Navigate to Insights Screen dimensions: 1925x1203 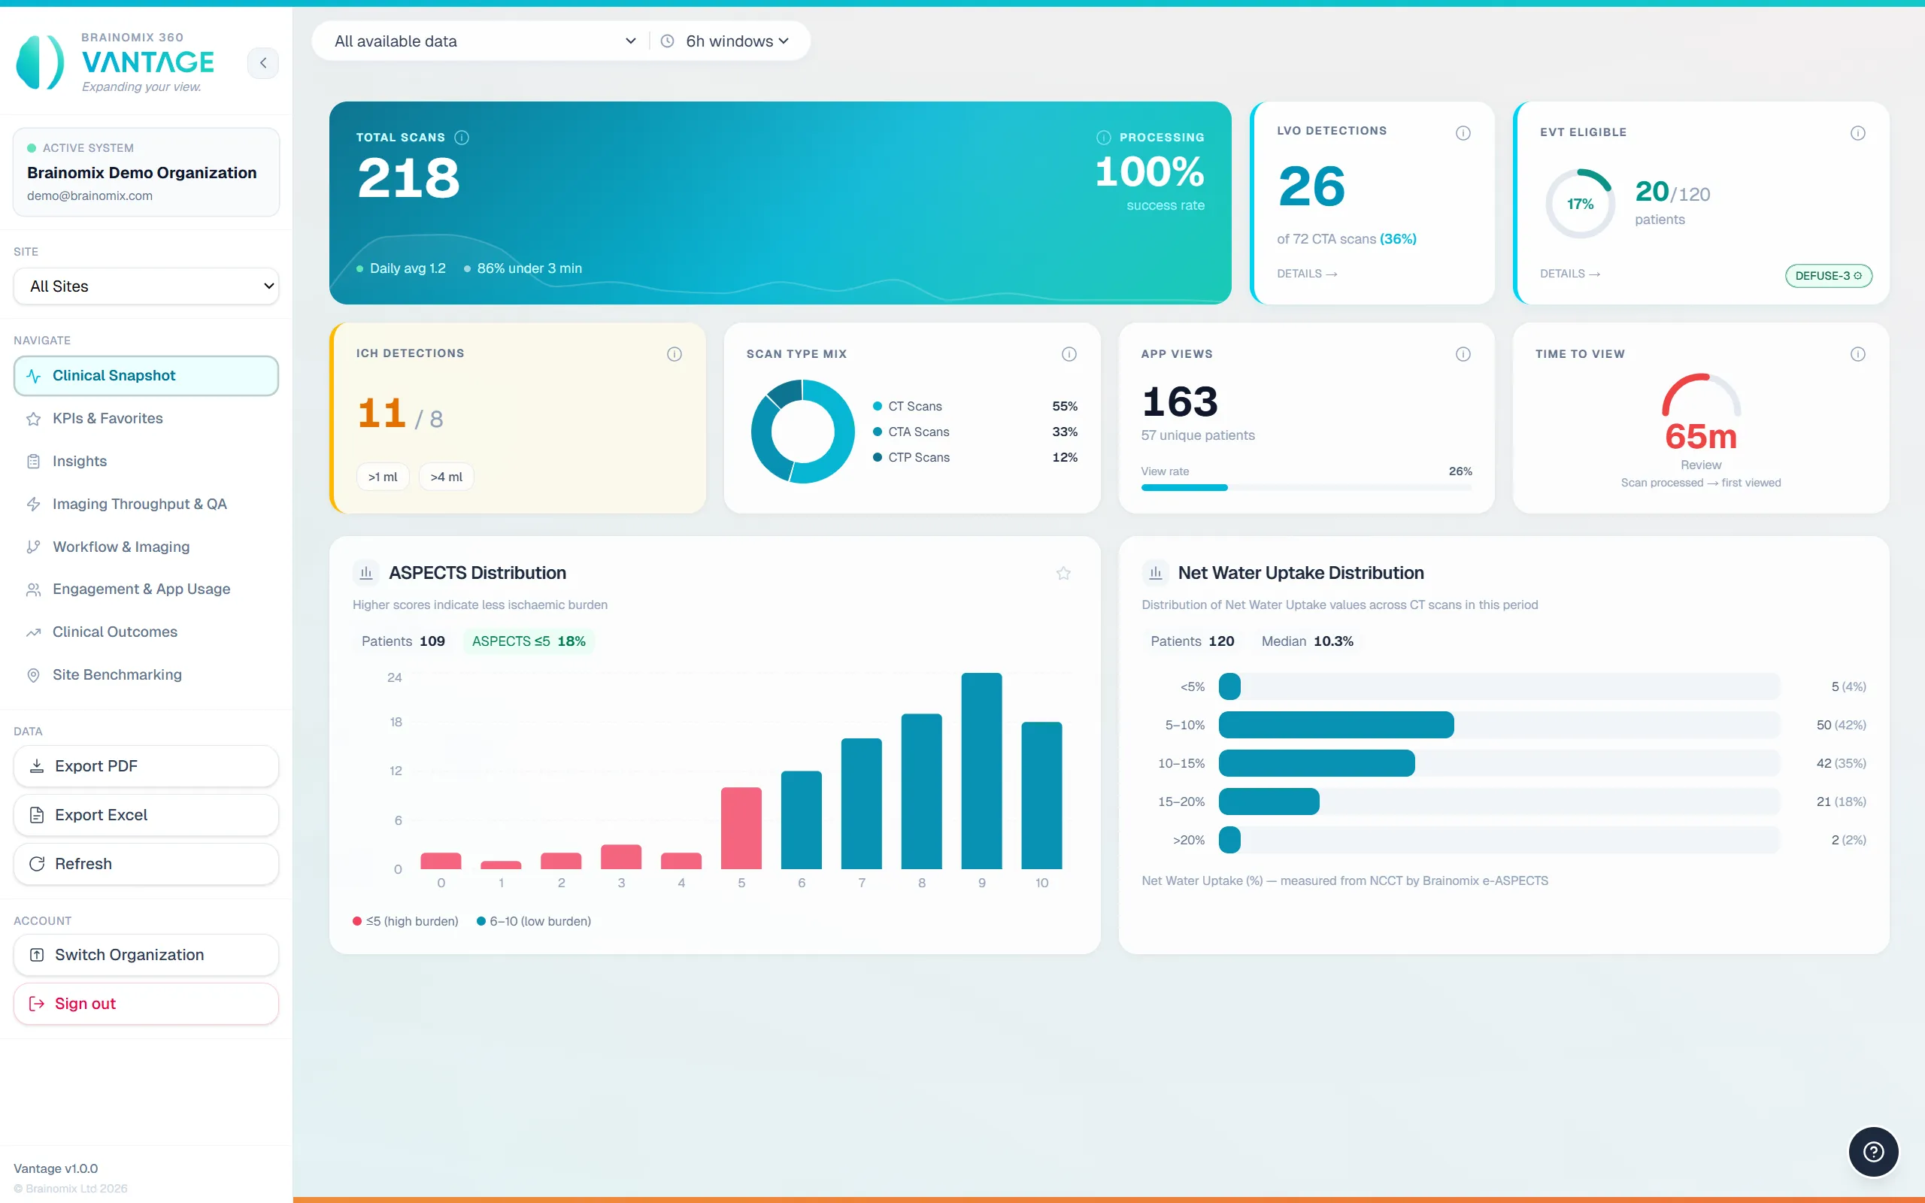(147, 462)
